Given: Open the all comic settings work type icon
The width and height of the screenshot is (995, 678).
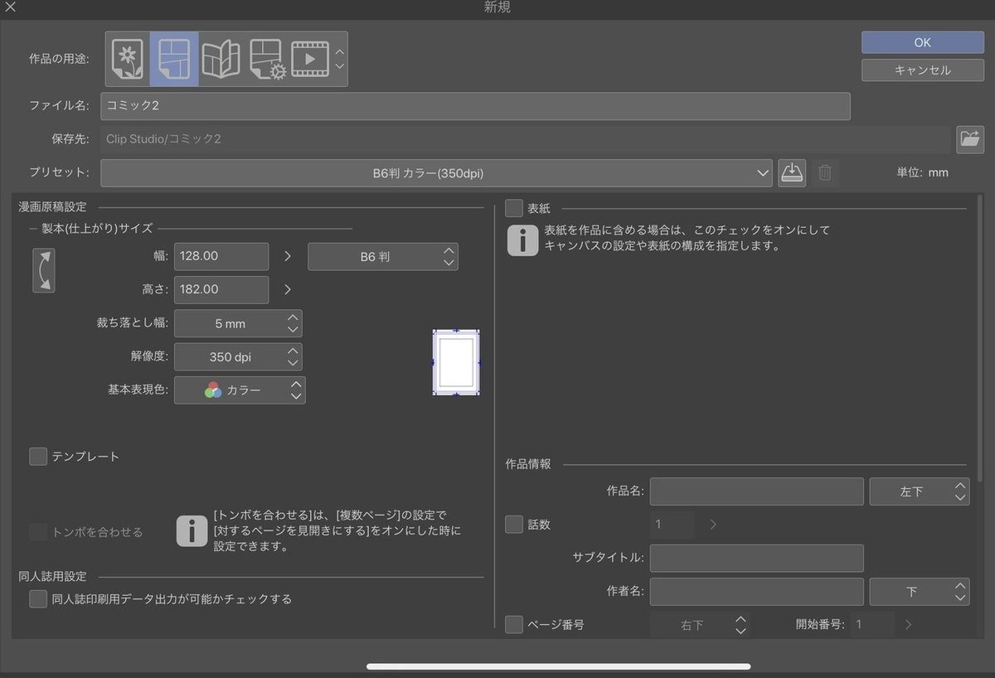Looking at the screenshot, I should [266, 58].
